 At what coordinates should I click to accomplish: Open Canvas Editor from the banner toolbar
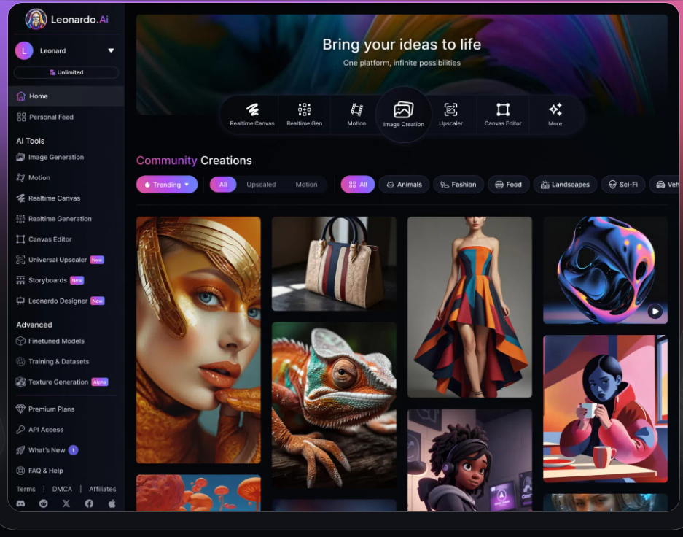click(503, 110)
